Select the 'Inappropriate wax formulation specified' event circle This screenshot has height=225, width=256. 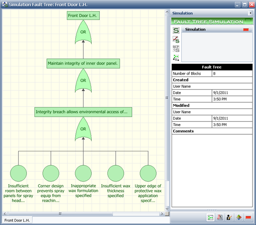pos(83,173)
